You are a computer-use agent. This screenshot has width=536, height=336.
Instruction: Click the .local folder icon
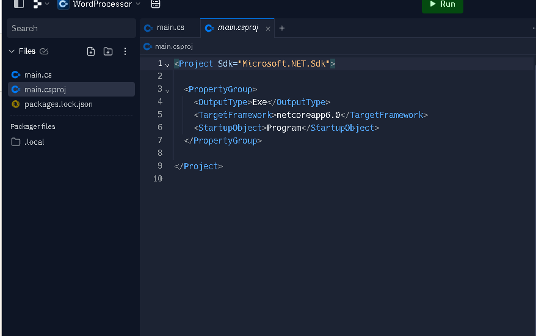(16, 142)
